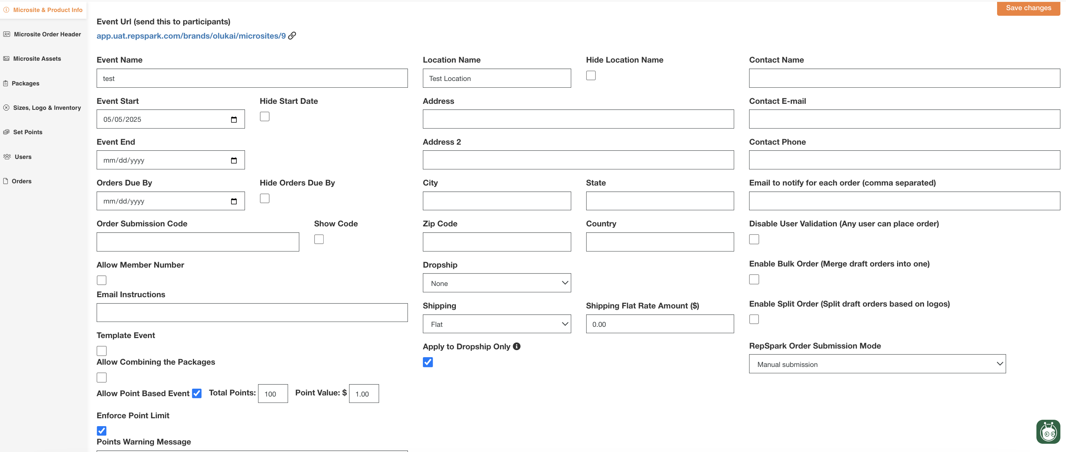Enable the Template Event checkbox
The height and width of the screenshot is (452, 1066).
coord(102,351)
